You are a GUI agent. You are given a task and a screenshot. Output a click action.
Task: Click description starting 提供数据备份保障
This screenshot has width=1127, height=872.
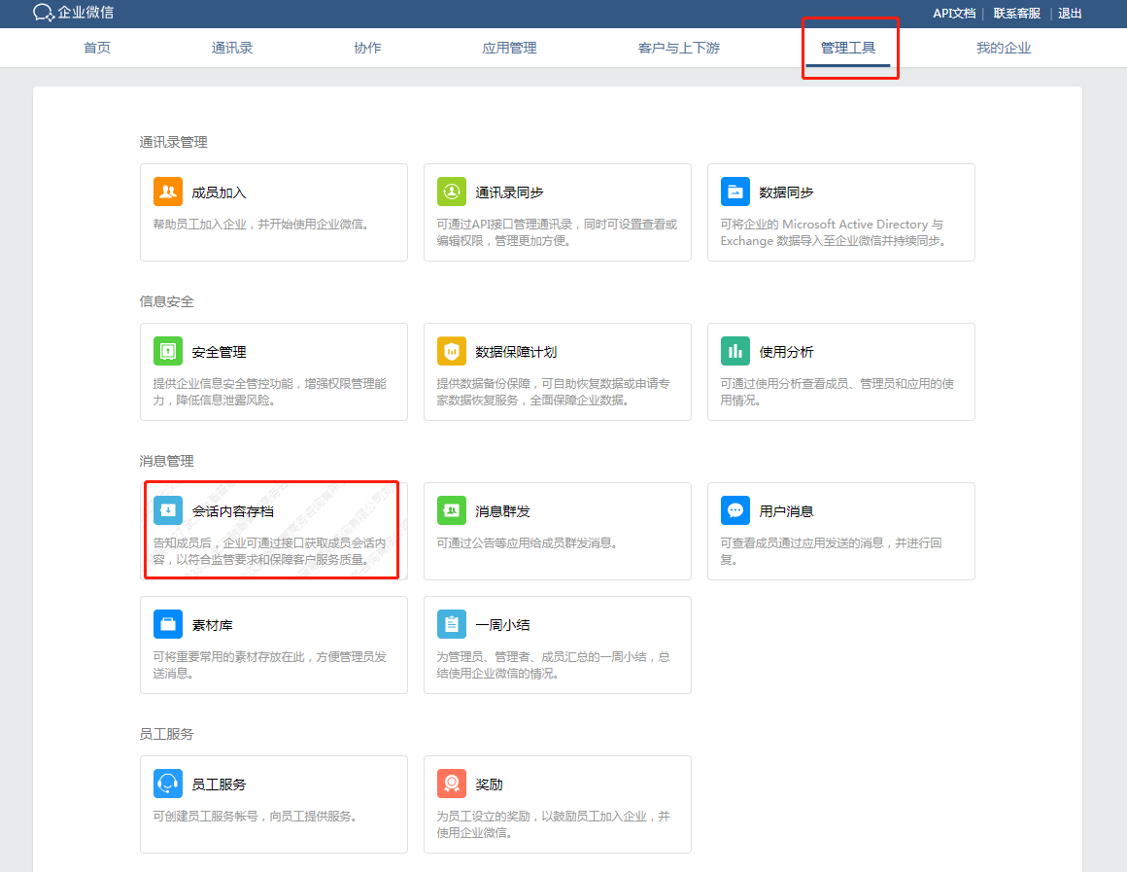click(x=554, y=392)
